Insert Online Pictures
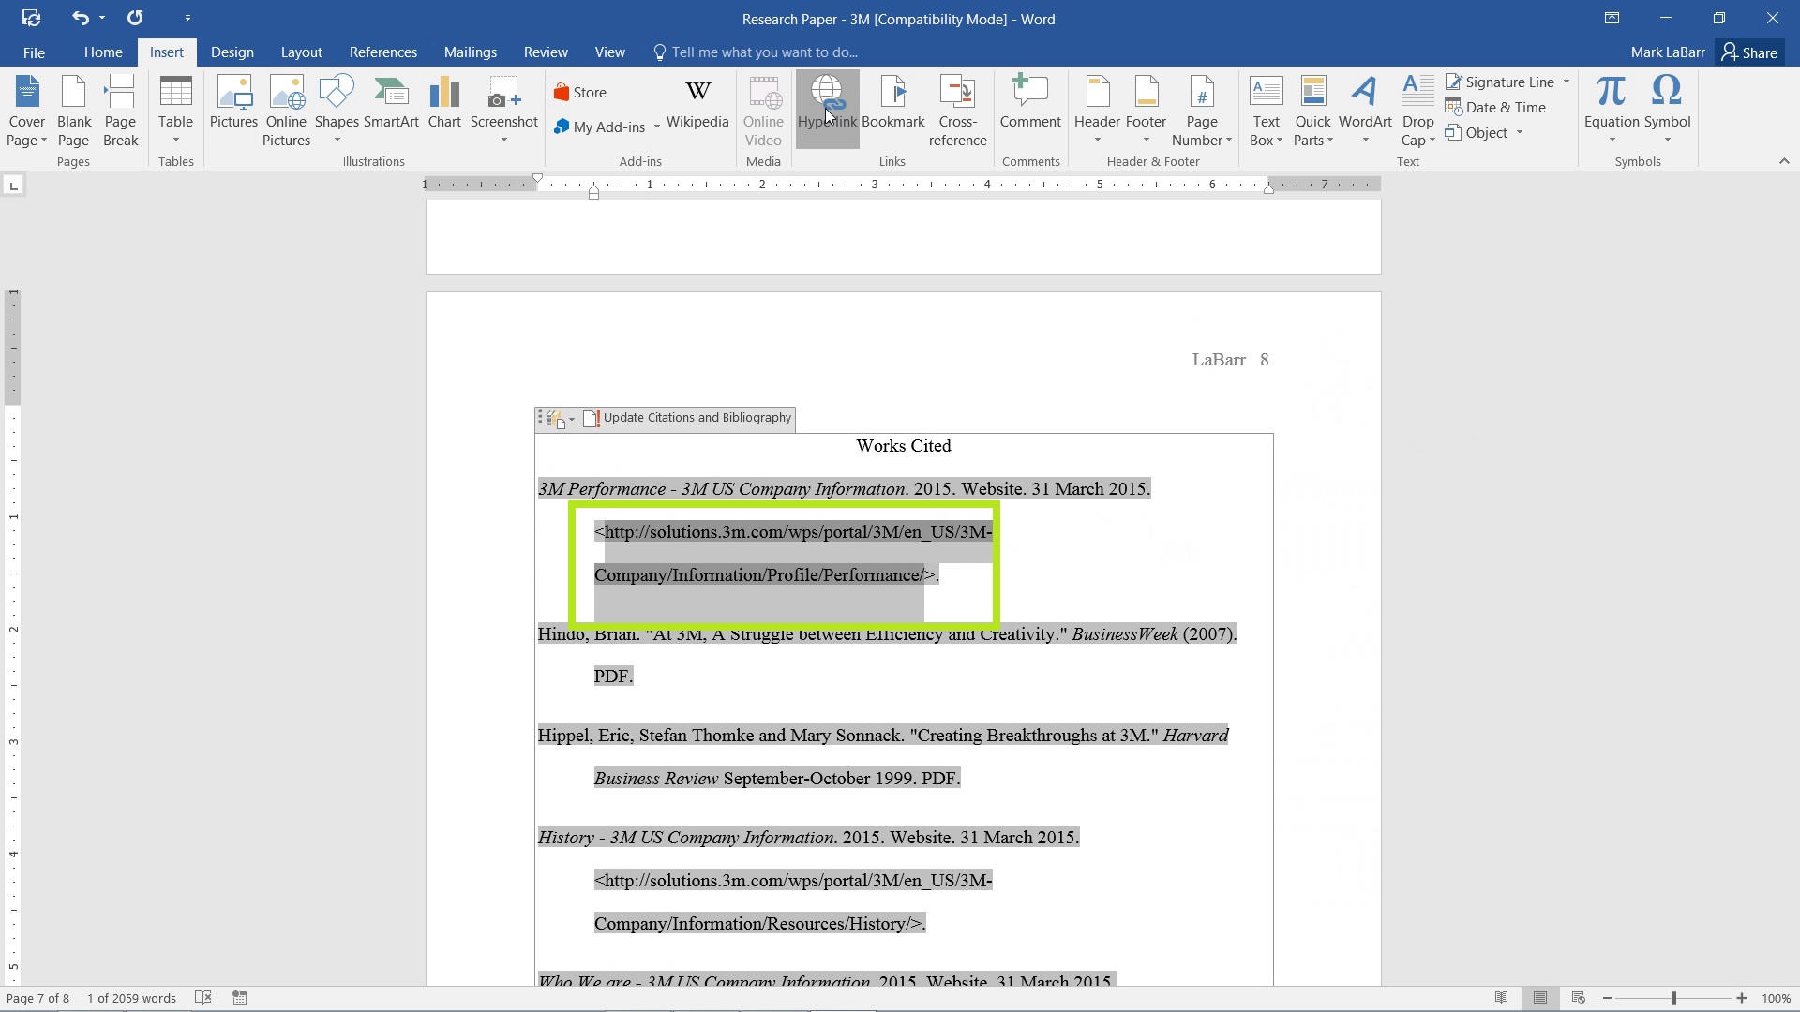 pos(286,111)
